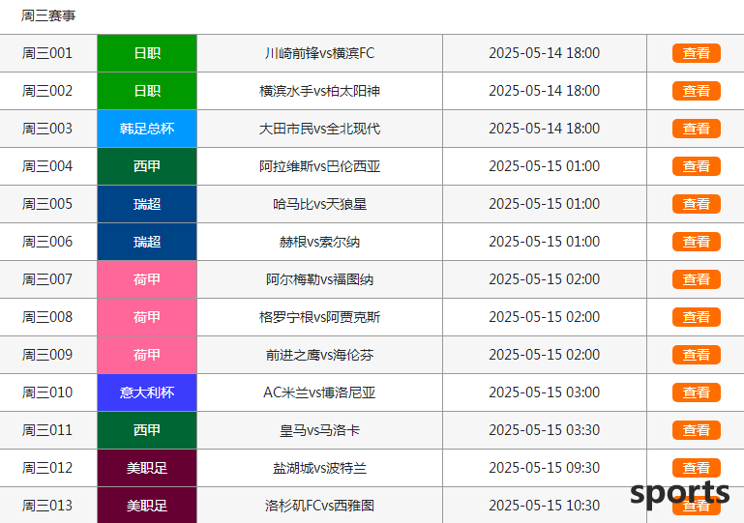This screenshot has height=523, width=744.
Task: Click kickoff time 2025-05-15 10:30
Action: 545,506
